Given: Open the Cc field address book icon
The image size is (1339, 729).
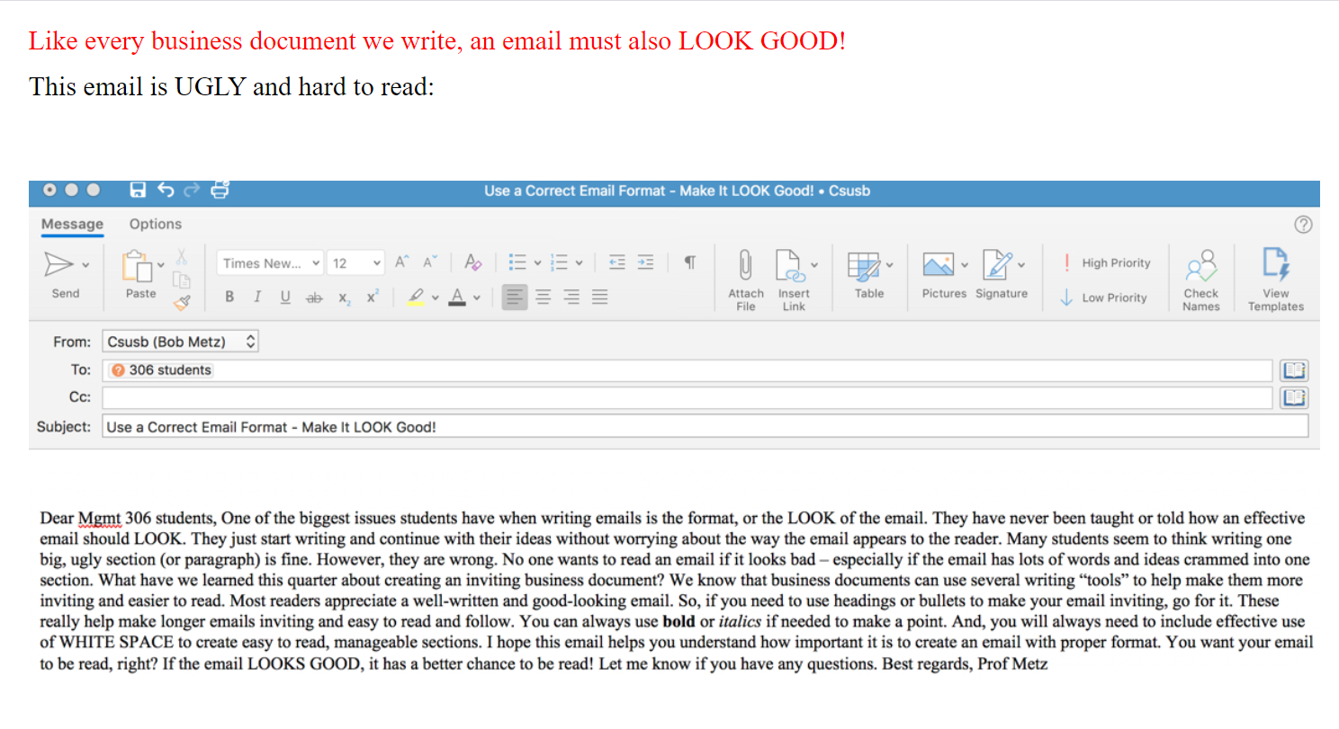Looking at the screenshot, I should click(x=1294, y=398).
